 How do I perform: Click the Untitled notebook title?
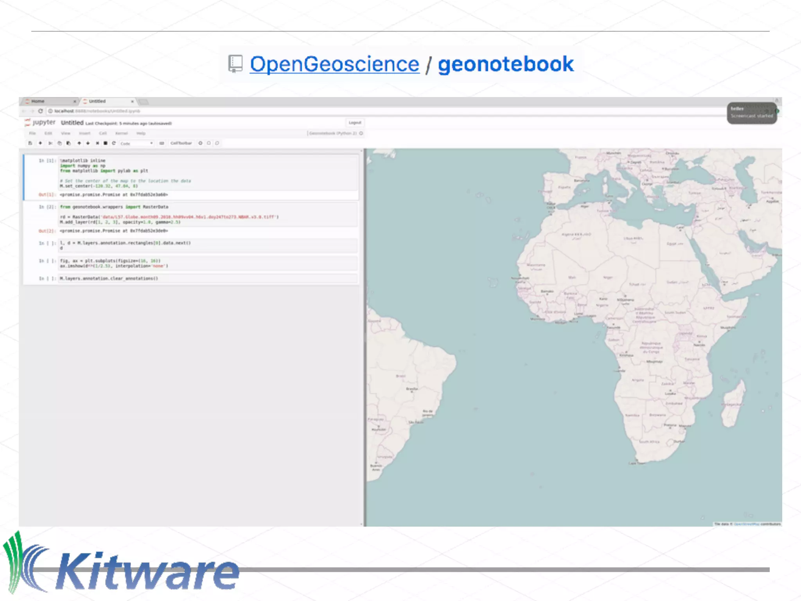click(x=72, y=123)
